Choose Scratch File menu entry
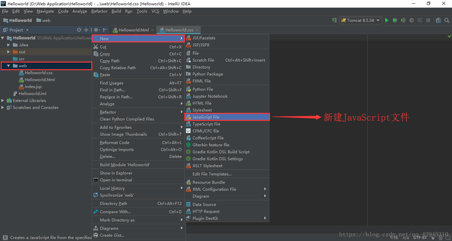The height and width of the screenshot is (241, 452). (227, 60)
